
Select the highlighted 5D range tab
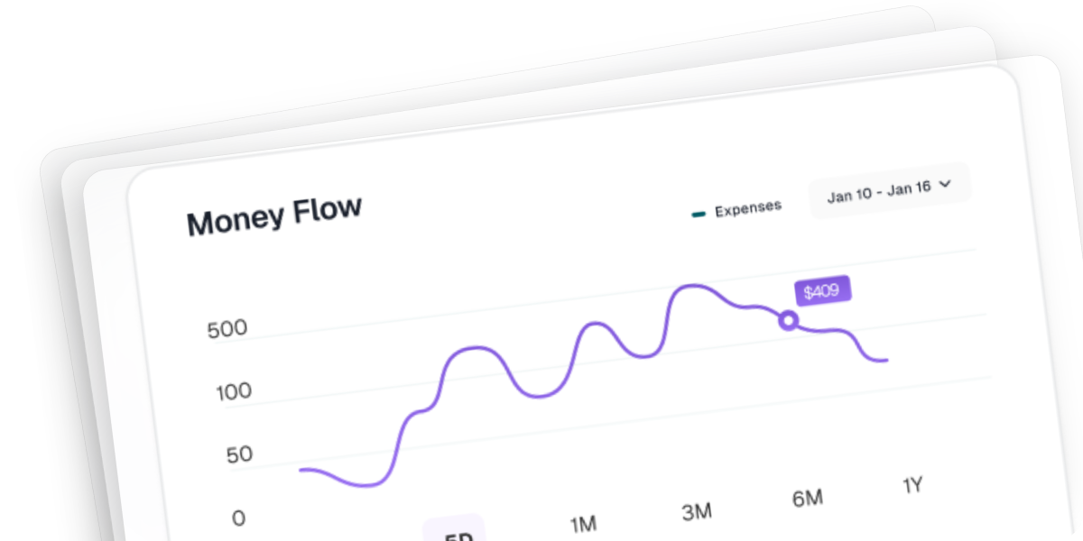[457, 534]
